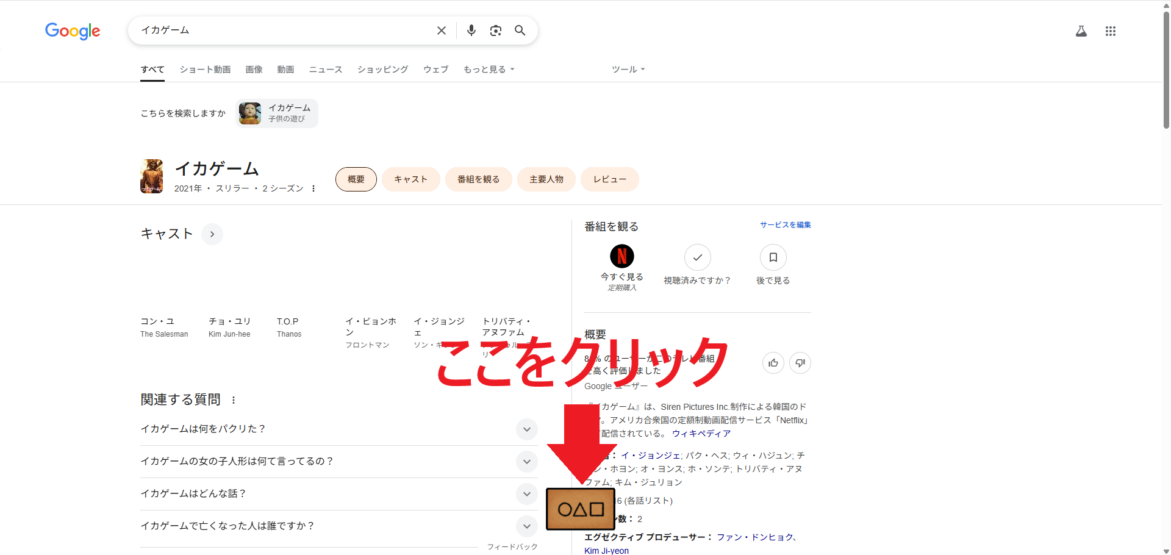
Task: Switch to 画像 tab
Action: coord(254,70)
